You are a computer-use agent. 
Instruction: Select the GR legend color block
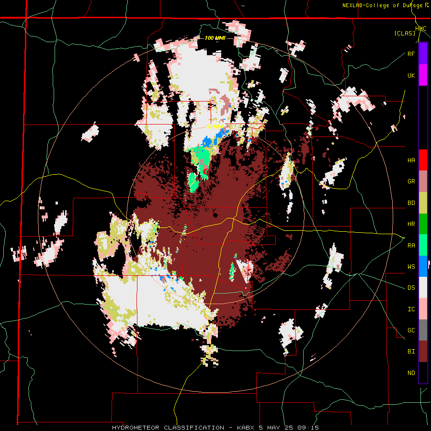[x=423, y=181]
